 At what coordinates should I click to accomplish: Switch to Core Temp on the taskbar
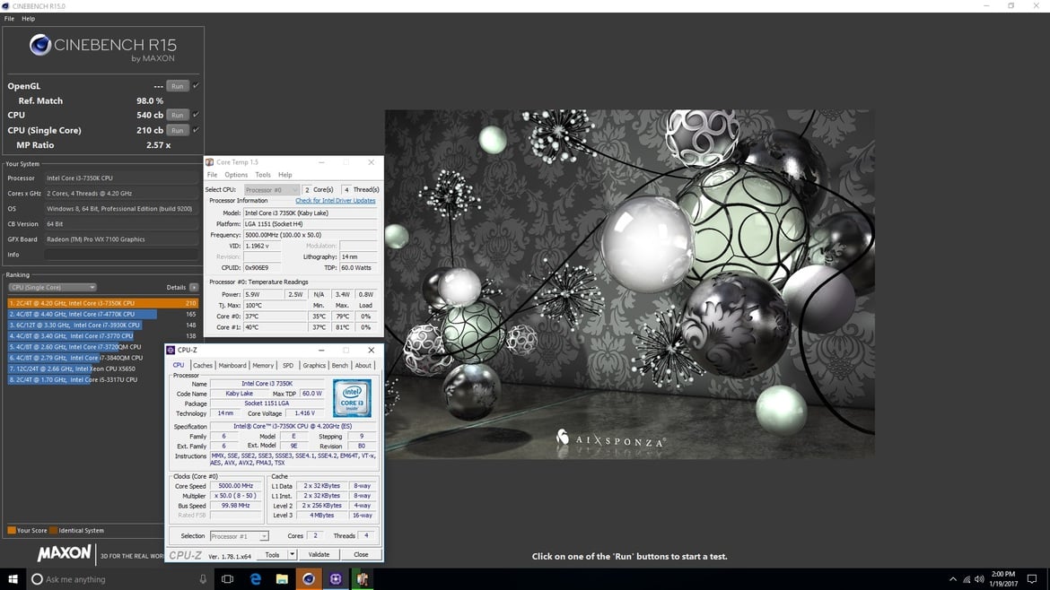(363, 579)
